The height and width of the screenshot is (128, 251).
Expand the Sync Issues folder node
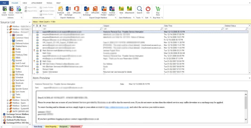(10, 91)
